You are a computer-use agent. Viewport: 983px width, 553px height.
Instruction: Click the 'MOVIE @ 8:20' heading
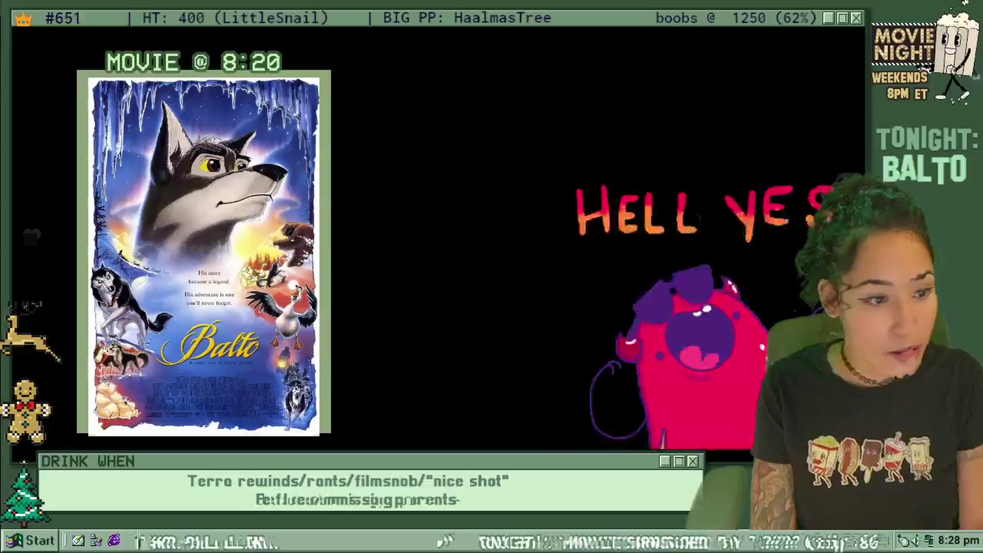click(194, 62)
